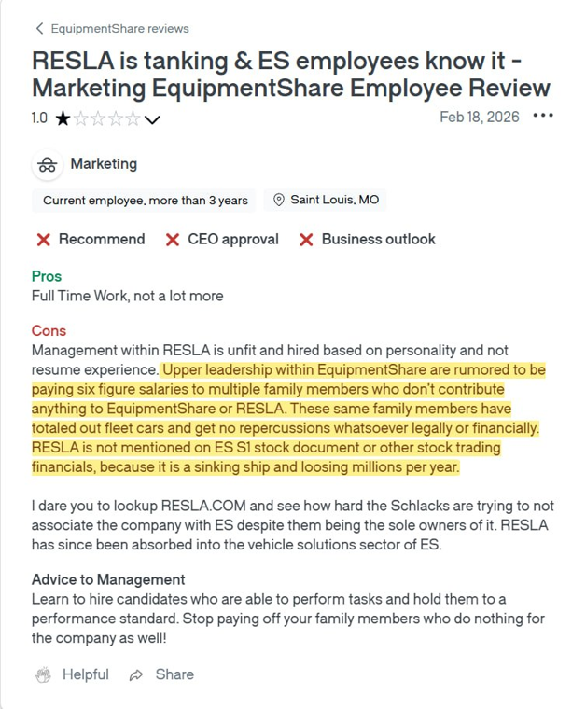Click the clapping hands Helpful icon
The image size is (586, 709).
pyautogui.click(x=44, y=675)
